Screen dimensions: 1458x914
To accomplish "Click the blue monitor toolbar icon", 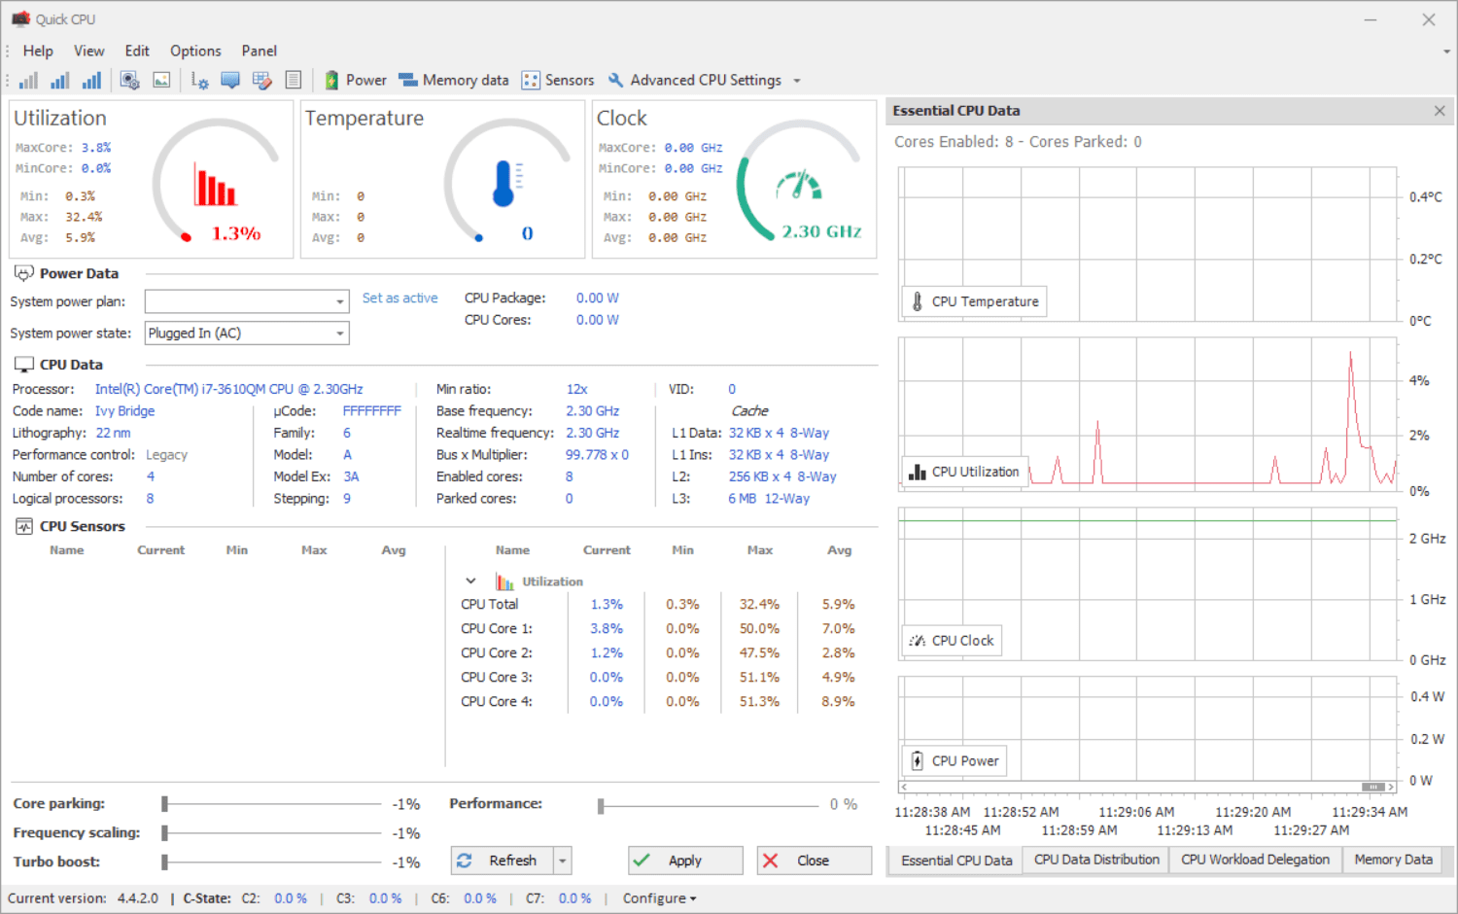I will (230, 81).
